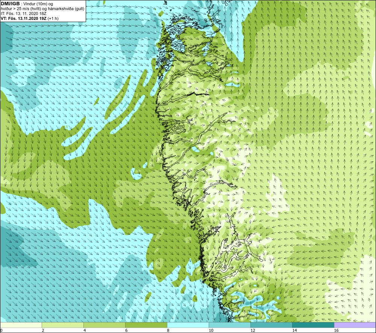Click the 2–4 m/s light green swatch
The width and height of the screenshot is (376, 333).
63,325
